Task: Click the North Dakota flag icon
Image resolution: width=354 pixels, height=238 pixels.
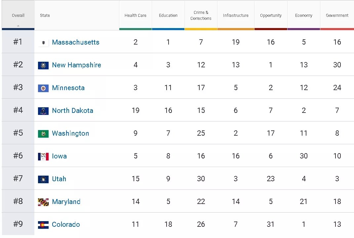Action: click(x=43, y=111)
